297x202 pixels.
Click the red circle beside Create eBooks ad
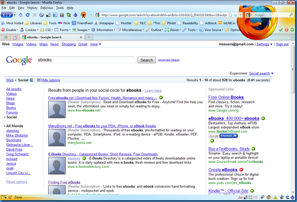241,170
